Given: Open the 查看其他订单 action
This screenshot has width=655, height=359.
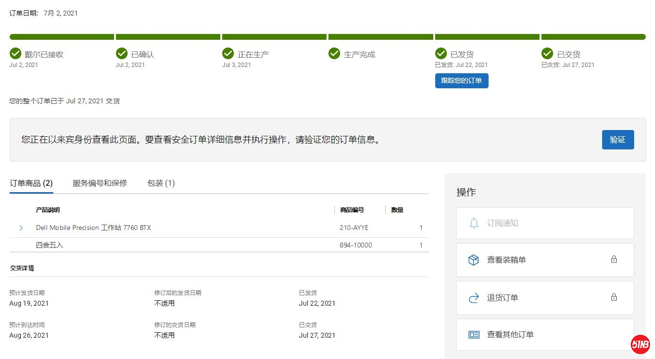Looking at the screenshot, I should tap(545, 335).
